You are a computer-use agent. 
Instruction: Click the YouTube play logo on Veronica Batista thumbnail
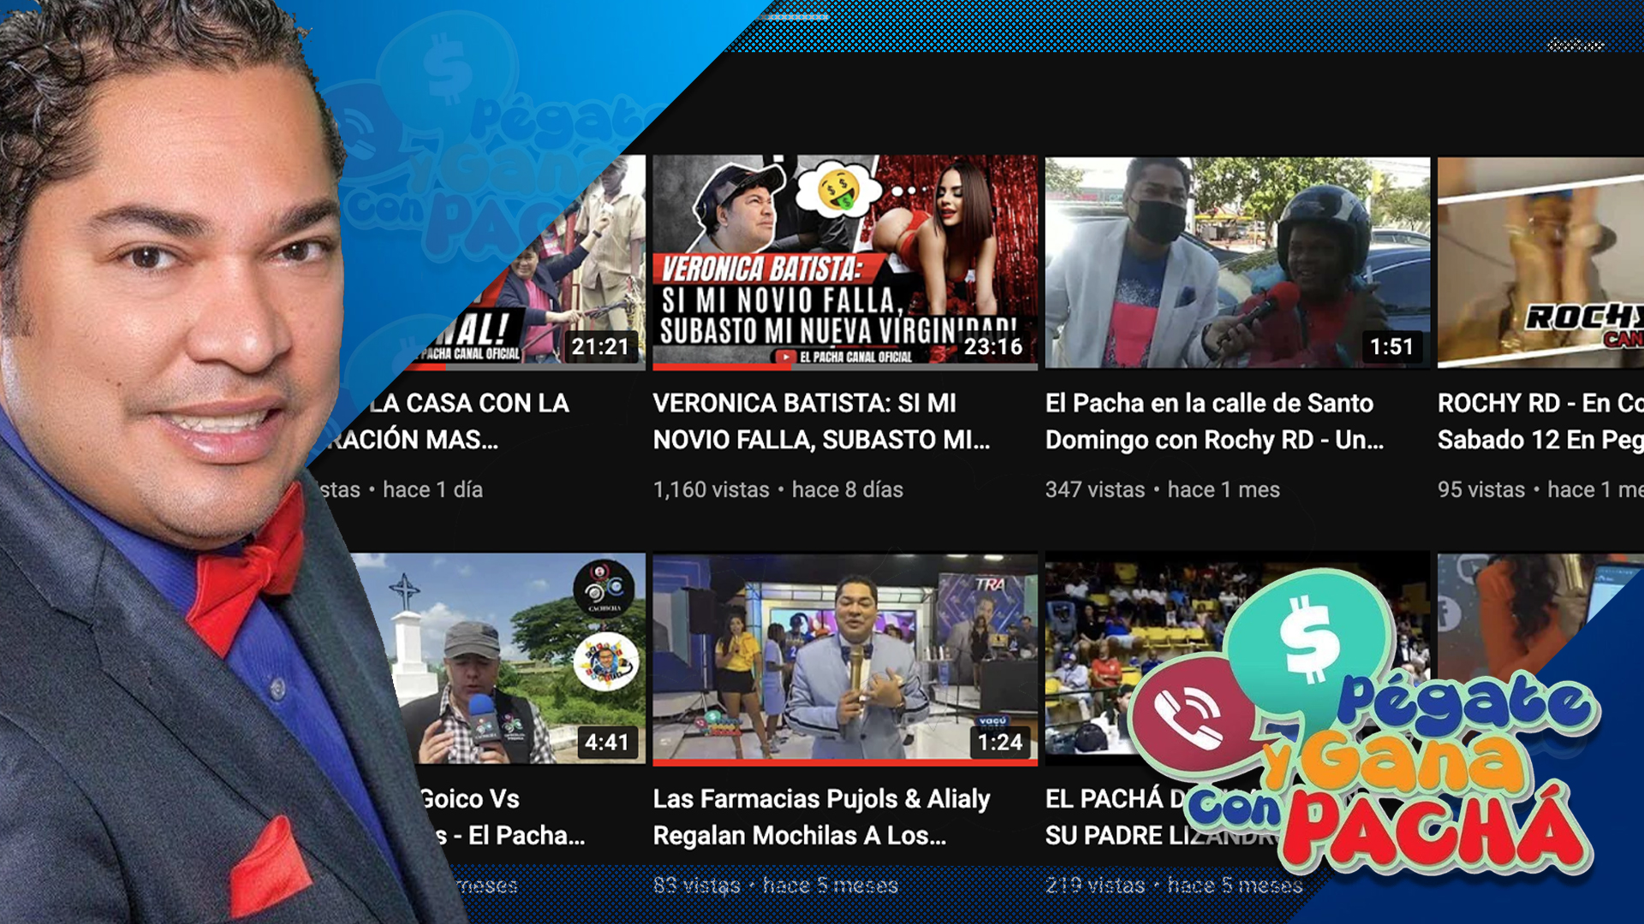tap(786, 354)
